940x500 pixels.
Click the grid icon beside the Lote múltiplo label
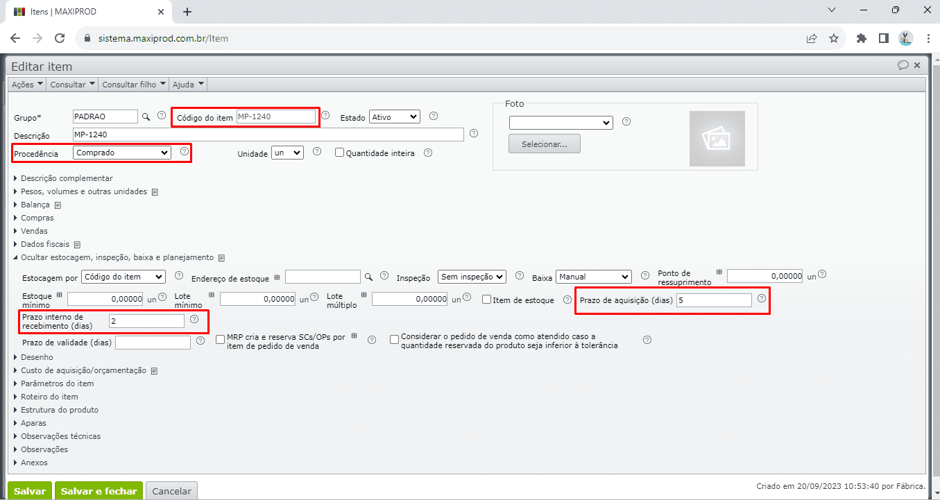tap(364, 296)
